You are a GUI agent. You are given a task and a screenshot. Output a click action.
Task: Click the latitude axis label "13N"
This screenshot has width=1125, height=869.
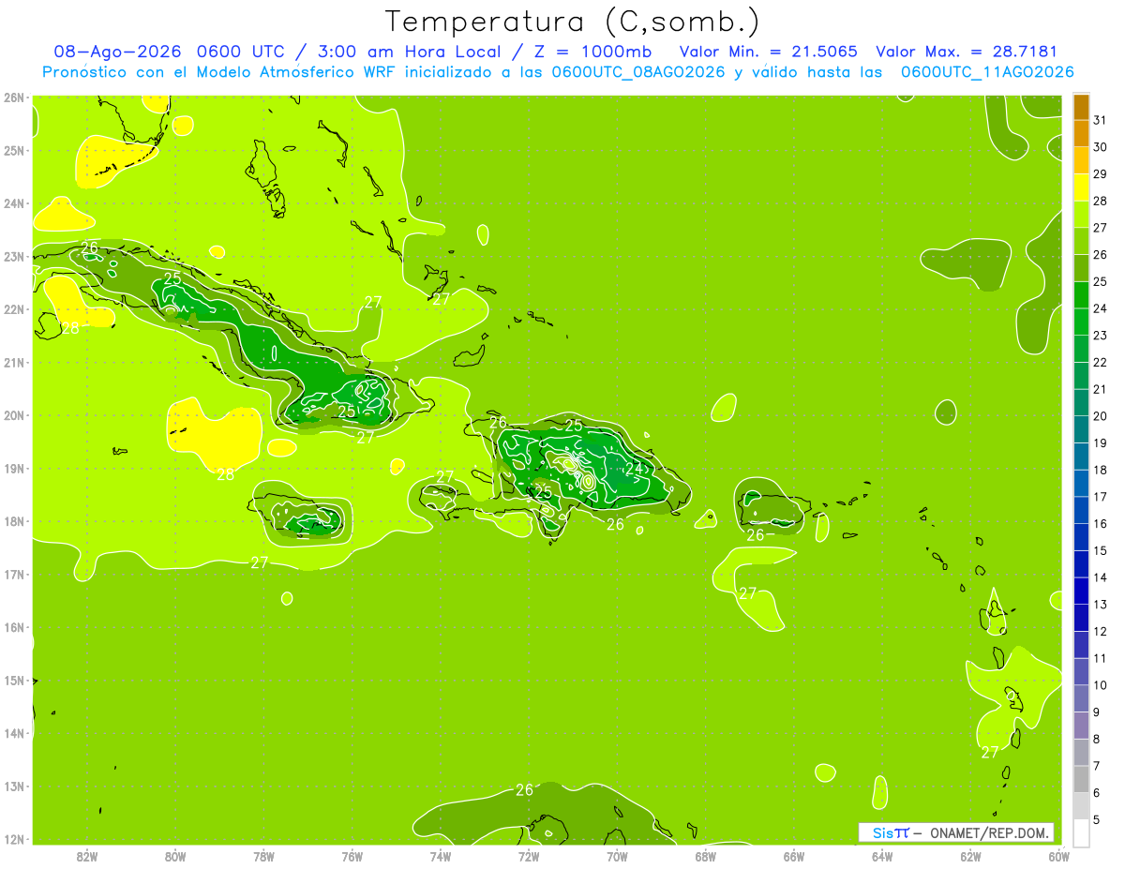13,787
